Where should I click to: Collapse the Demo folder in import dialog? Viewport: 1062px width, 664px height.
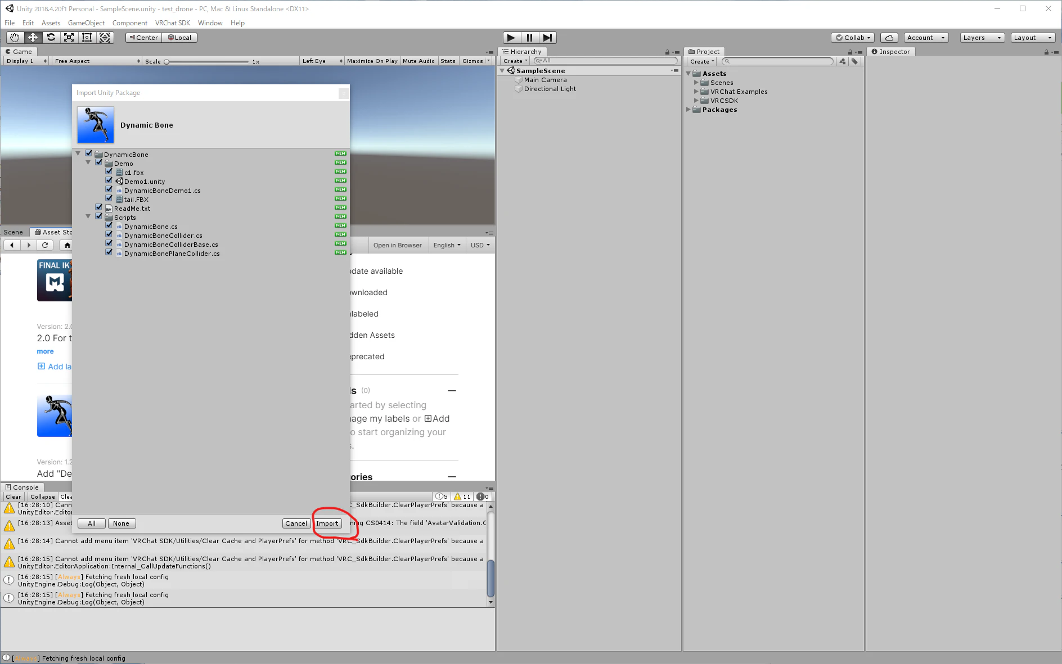[88, 162]
